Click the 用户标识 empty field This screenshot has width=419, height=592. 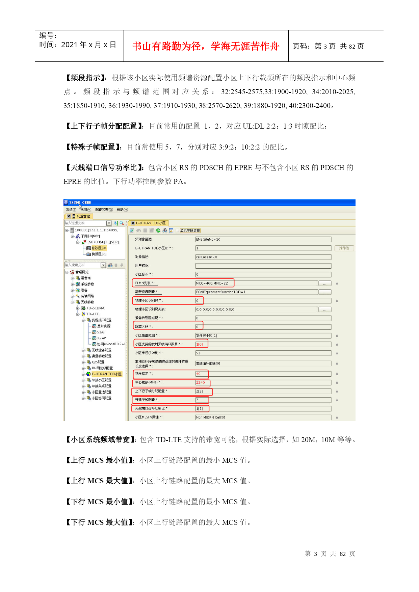[263, 266]
